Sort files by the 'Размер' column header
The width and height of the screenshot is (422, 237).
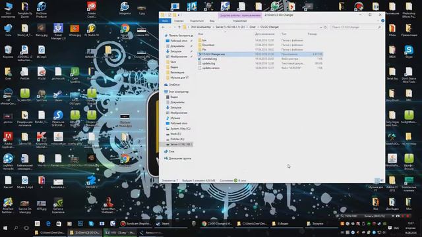312,34
